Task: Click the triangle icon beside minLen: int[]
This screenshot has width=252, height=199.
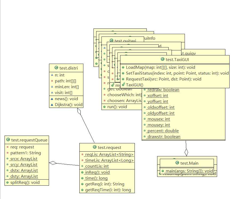Action: (x=52, y=87)
